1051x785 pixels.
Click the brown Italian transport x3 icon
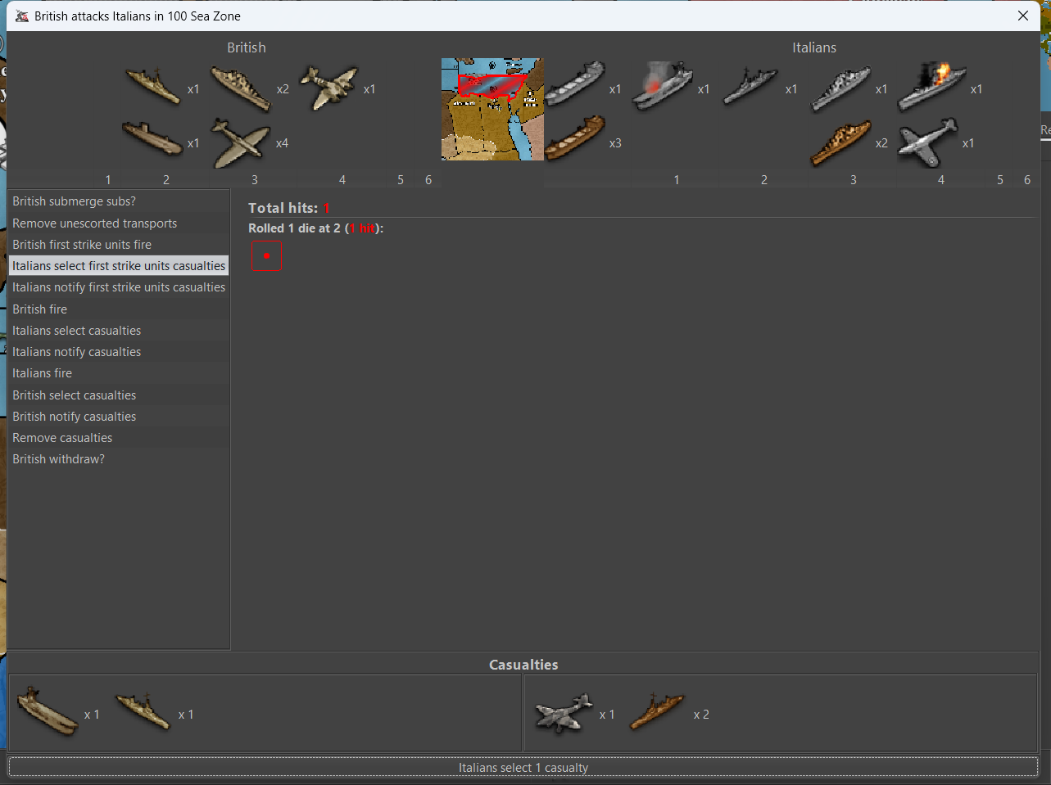[x=575, y=138]
